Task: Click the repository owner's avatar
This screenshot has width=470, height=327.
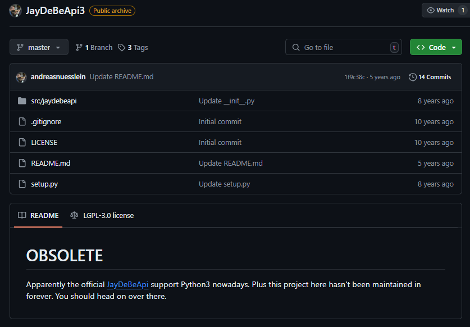Action: [15, 10]
